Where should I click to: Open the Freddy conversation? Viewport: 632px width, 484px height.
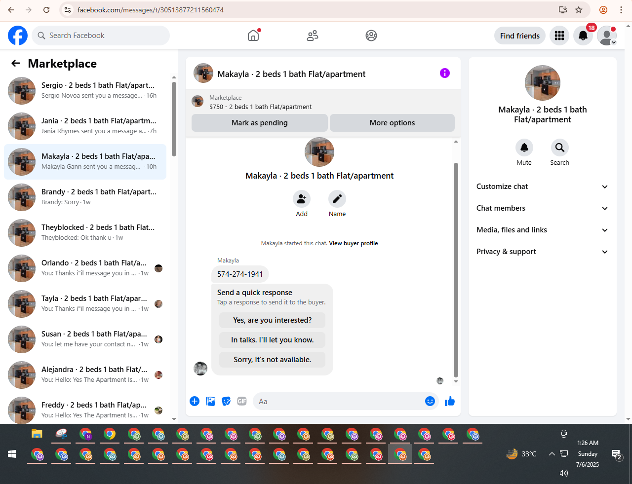pos(85,410)
